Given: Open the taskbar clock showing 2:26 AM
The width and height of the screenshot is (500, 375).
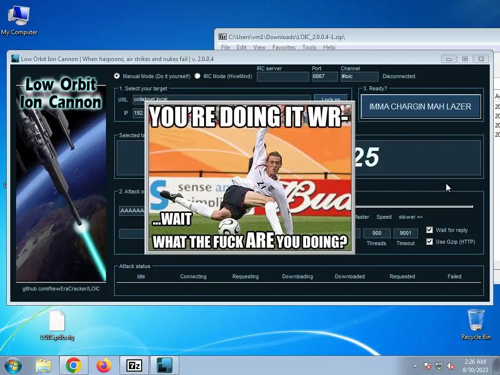Looking at the screenshot, I should point(475,366).
